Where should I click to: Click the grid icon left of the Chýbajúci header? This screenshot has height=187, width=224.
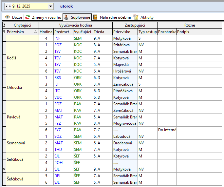point(4,25)
